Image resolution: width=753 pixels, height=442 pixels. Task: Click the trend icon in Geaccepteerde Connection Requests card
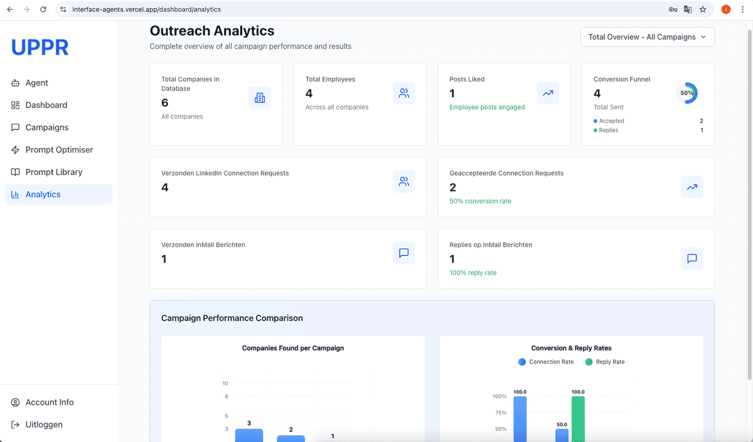[692, 186]
